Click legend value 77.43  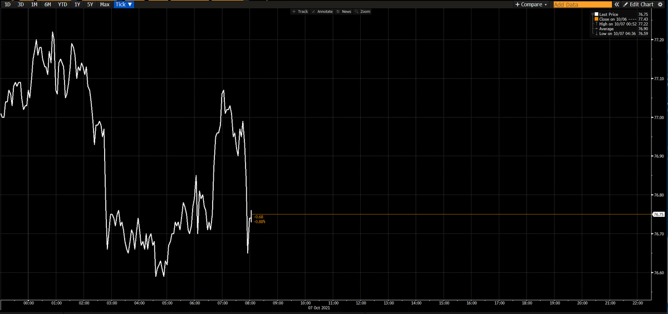(x=643, y=19)
